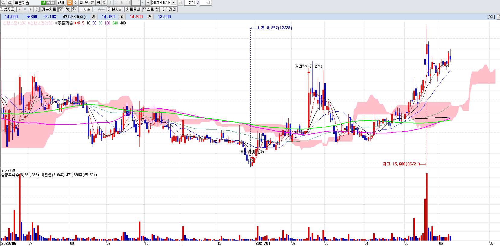Select the 일 daily chart button
500x246 pixels.
coord(69,3)
